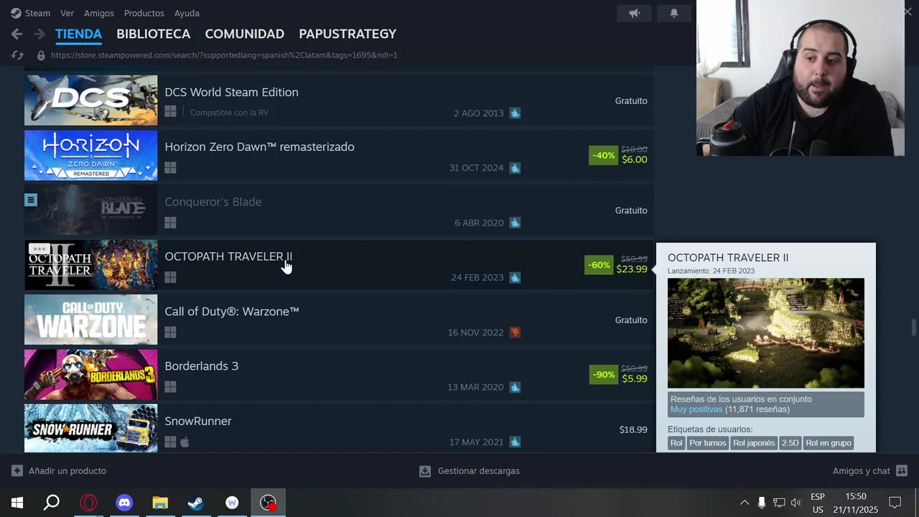Click the Steam logo menu

click(30, 13)
